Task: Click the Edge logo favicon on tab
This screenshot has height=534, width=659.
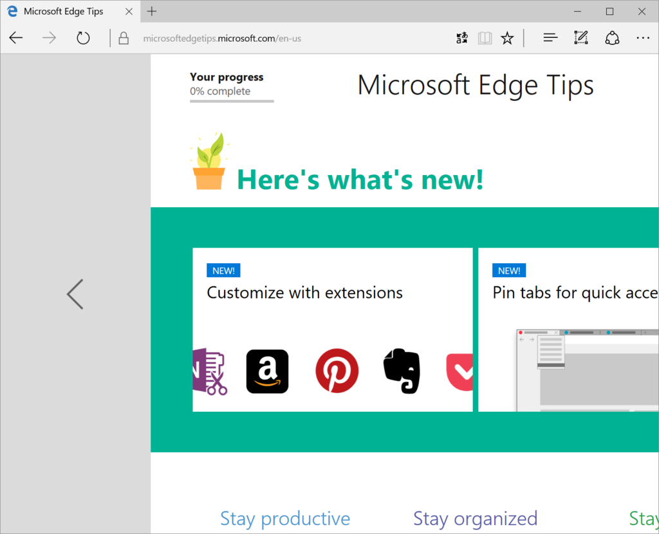Action: coord(12,12)
